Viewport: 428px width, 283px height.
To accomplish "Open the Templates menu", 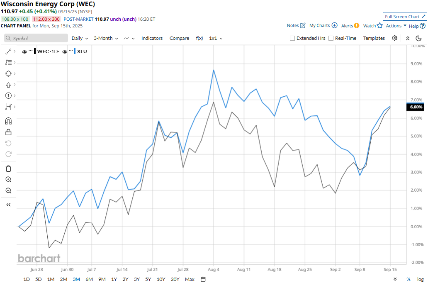I will 374,38.
